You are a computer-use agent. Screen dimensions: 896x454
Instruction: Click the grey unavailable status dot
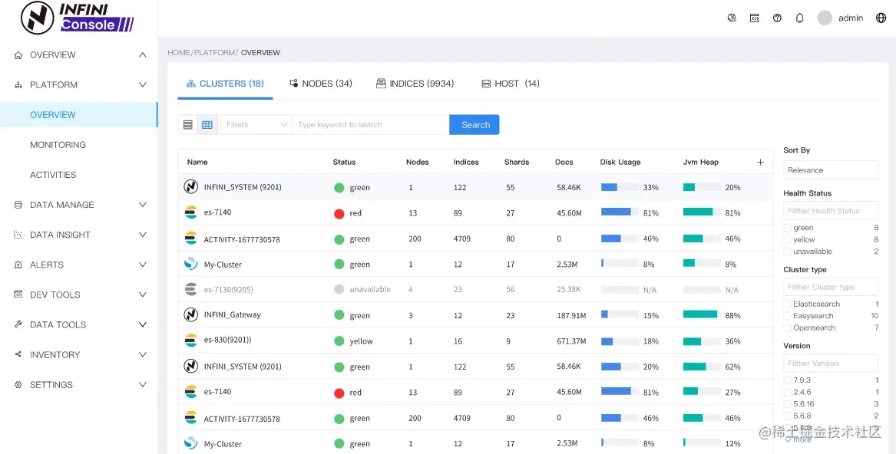coord(339,290)
